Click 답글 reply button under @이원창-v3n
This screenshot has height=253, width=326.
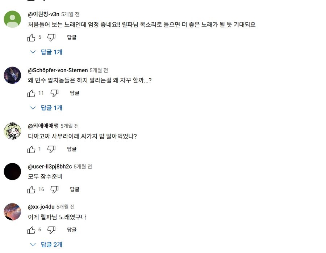coord(71,37)
